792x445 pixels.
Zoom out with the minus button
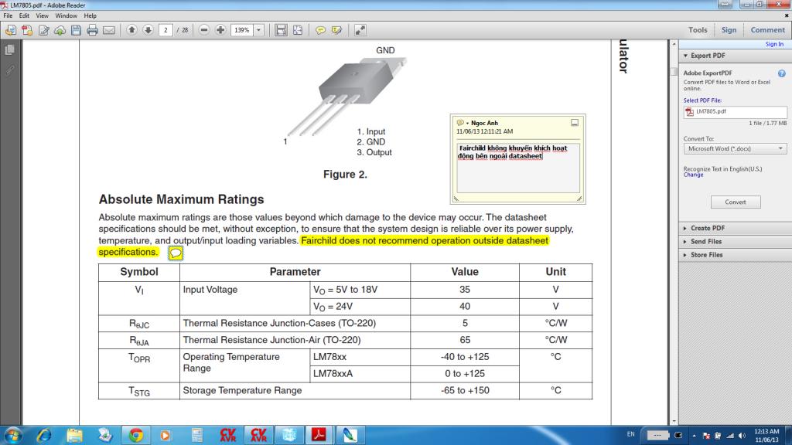click(204, 30)
